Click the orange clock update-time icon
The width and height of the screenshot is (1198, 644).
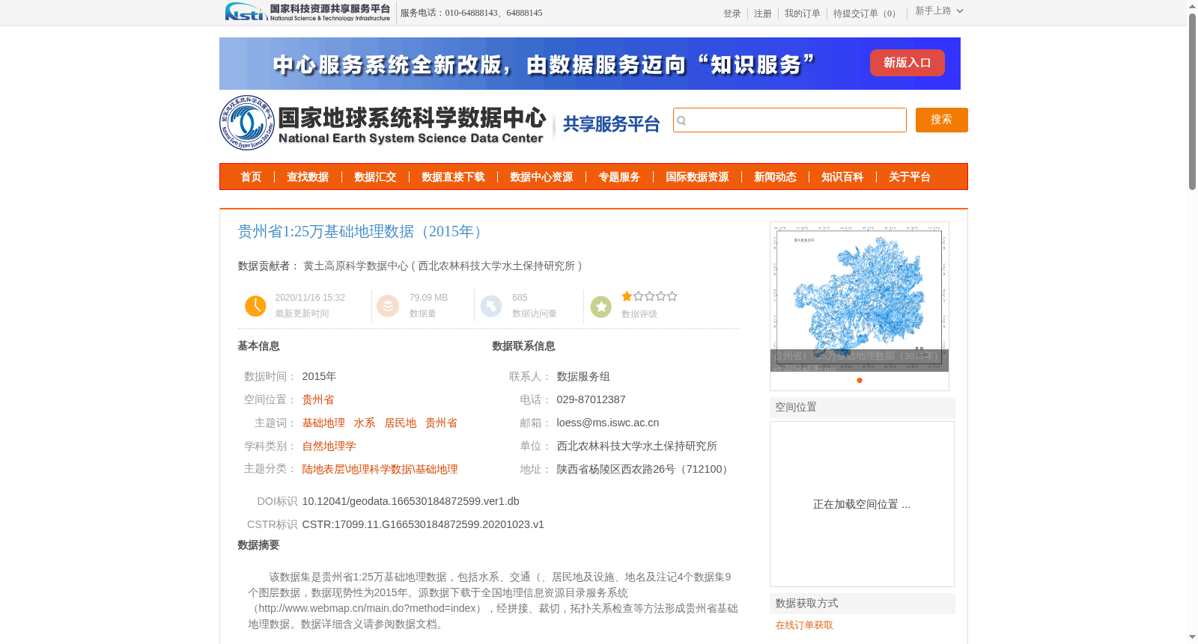[255, 306]
